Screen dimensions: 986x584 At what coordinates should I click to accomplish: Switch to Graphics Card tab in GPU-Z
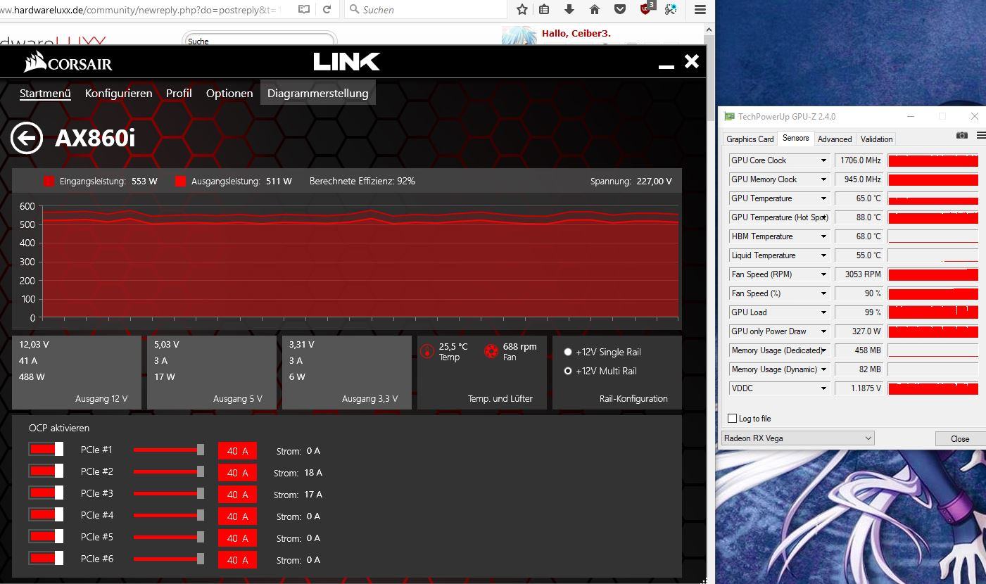750,139
